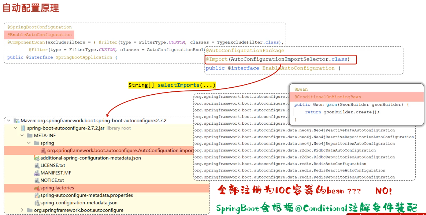Click the MANIFEST.MF file icon
The image size is (426, 215).
pyautogui.click(x=37, y=173)
